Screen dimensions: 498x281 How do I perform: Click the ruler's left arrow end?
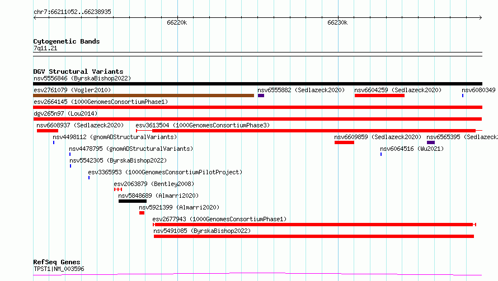(x=35, y=17)
